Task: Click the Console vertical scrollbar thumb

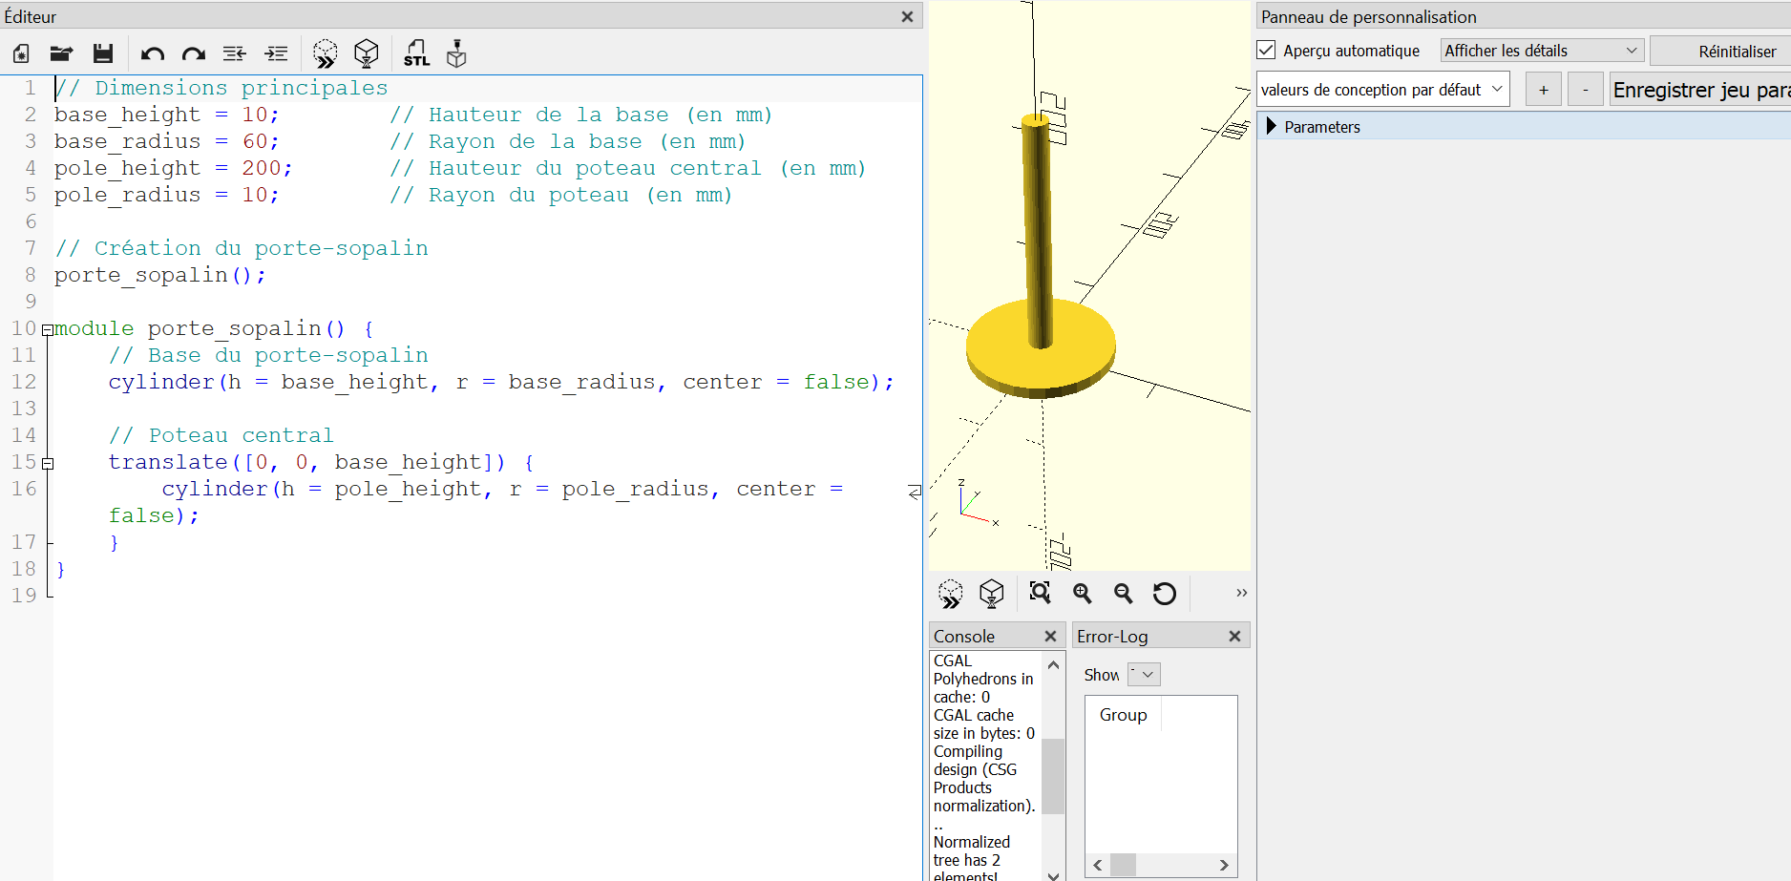Action: point(1053,775)
